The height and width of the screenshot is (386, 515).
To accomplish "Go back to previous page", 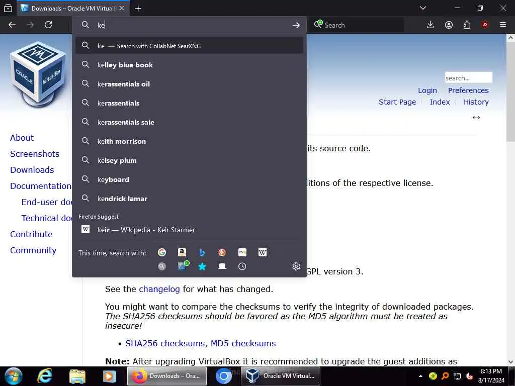I will pyautogui.click(x=12, y=25).
